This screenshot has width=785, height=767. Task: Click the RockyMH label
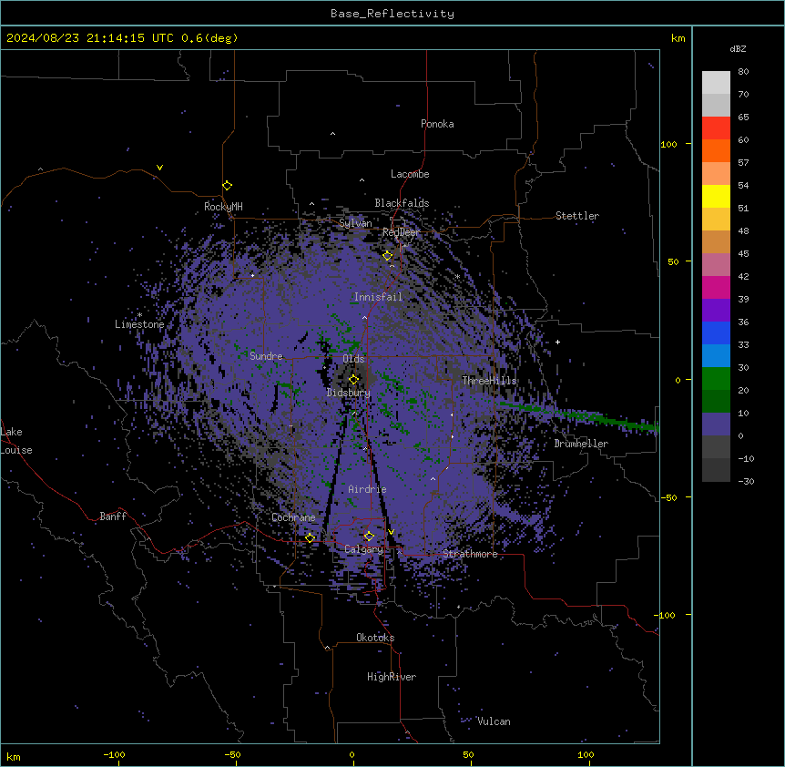[223, 206]
